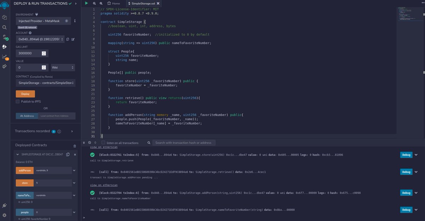Click the Load contract from Address field
The height and width of the screenshot is (221, 425).
(57, 116)
